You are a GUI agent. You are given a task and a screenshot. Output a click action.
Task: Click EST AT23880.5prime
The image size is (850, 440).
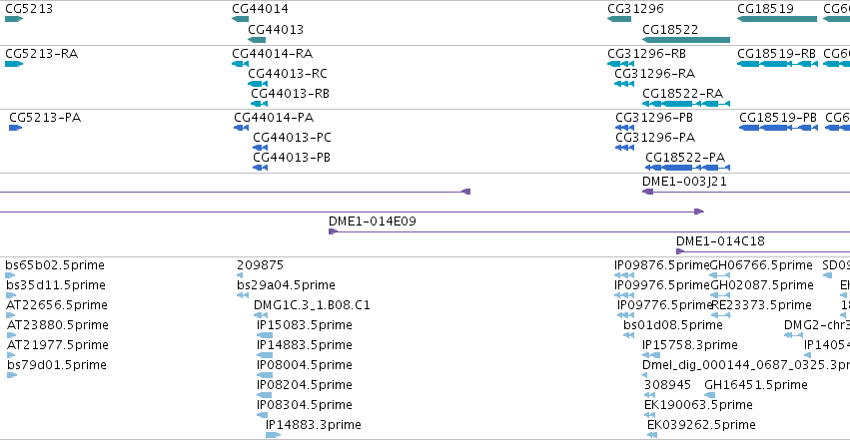click(58, 325)
